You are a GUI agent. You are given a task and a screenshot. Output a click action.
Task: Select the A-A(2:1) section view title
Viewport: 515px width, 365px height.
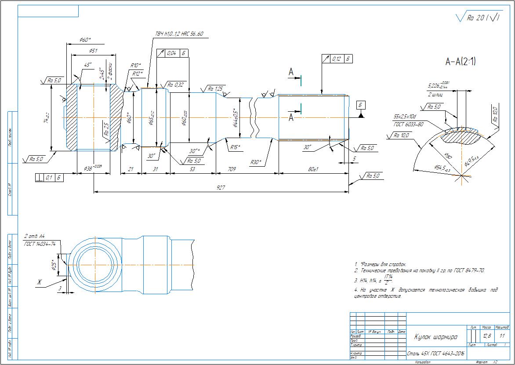(x=461, y=62)
